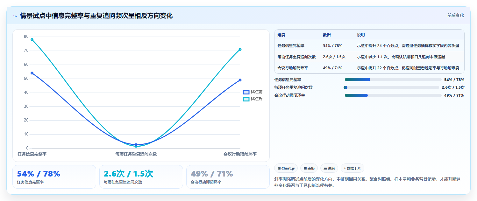Viewport: 477px width, 201px height.
Task: Click the 试点前 point for 每项任务重复追问次数
Action: tap(136, 144)
